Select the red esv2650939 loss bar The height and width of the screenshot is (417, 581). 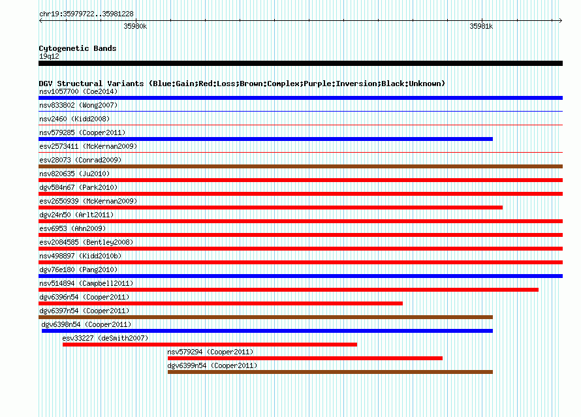(270, 208)
